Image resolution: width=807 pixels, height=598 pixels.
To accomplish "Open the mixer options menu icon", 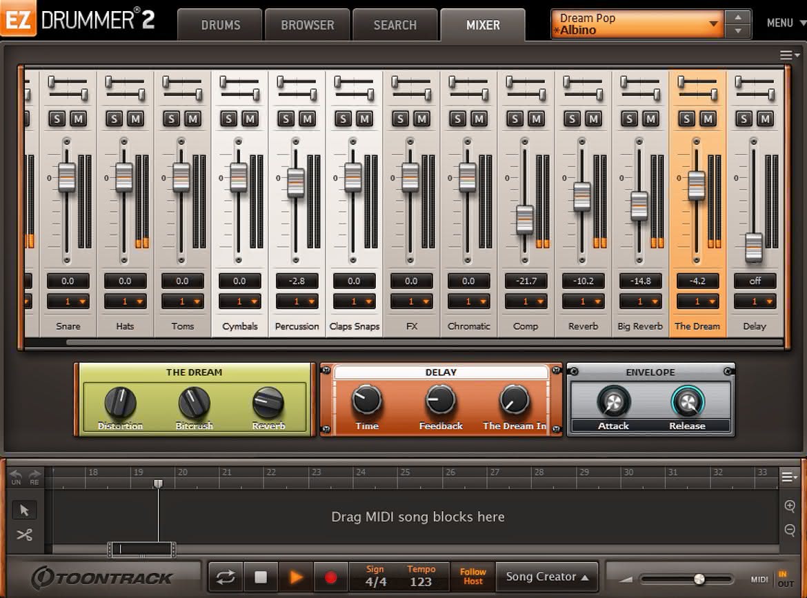I will click(789, 55).
